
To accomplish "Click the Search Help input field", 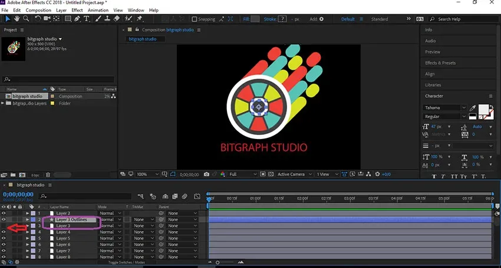I will [466, 19].
